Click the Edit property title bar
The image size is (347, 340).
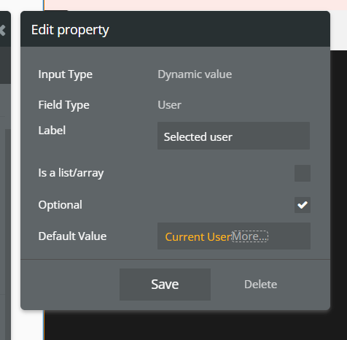point(175,29)
